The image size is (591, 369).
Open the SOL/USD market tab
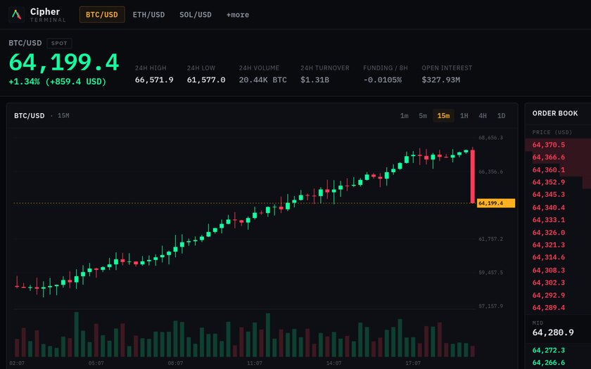pos(196,15)
